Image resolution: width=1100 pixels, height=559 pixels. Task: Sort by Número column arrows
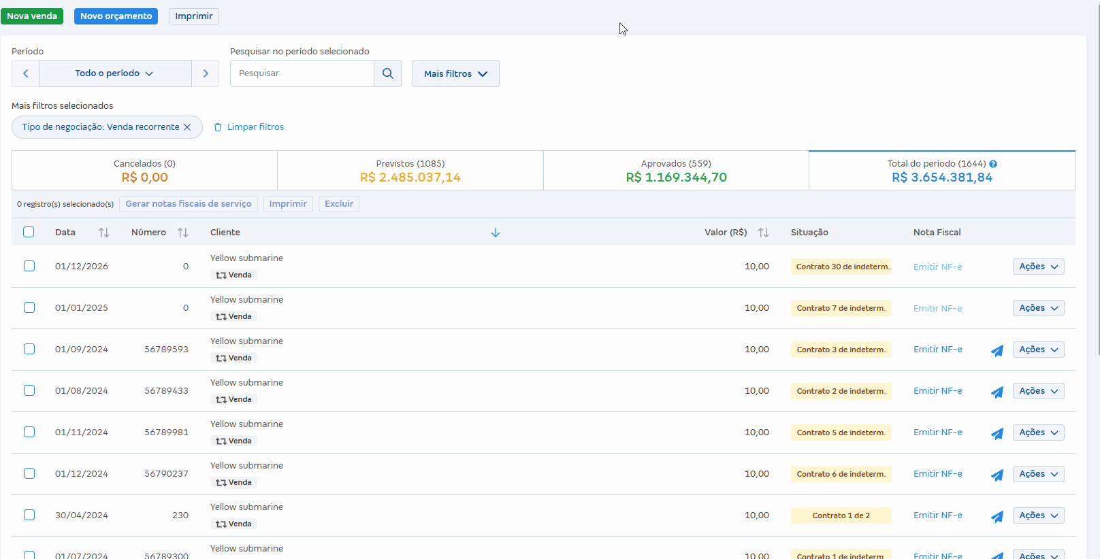point(182,233)
